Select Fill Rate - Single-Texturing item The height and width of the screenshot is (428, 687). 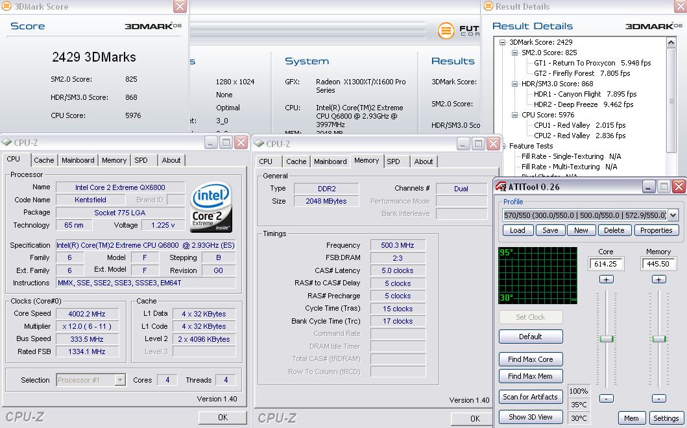571,156
